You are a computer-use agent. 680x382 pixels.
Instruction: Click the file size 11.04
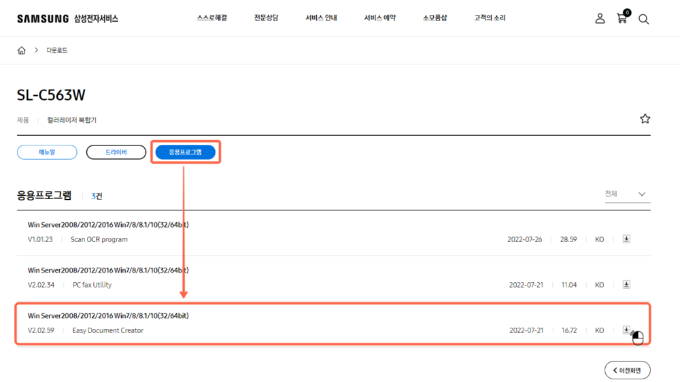(x=569, y=285)
